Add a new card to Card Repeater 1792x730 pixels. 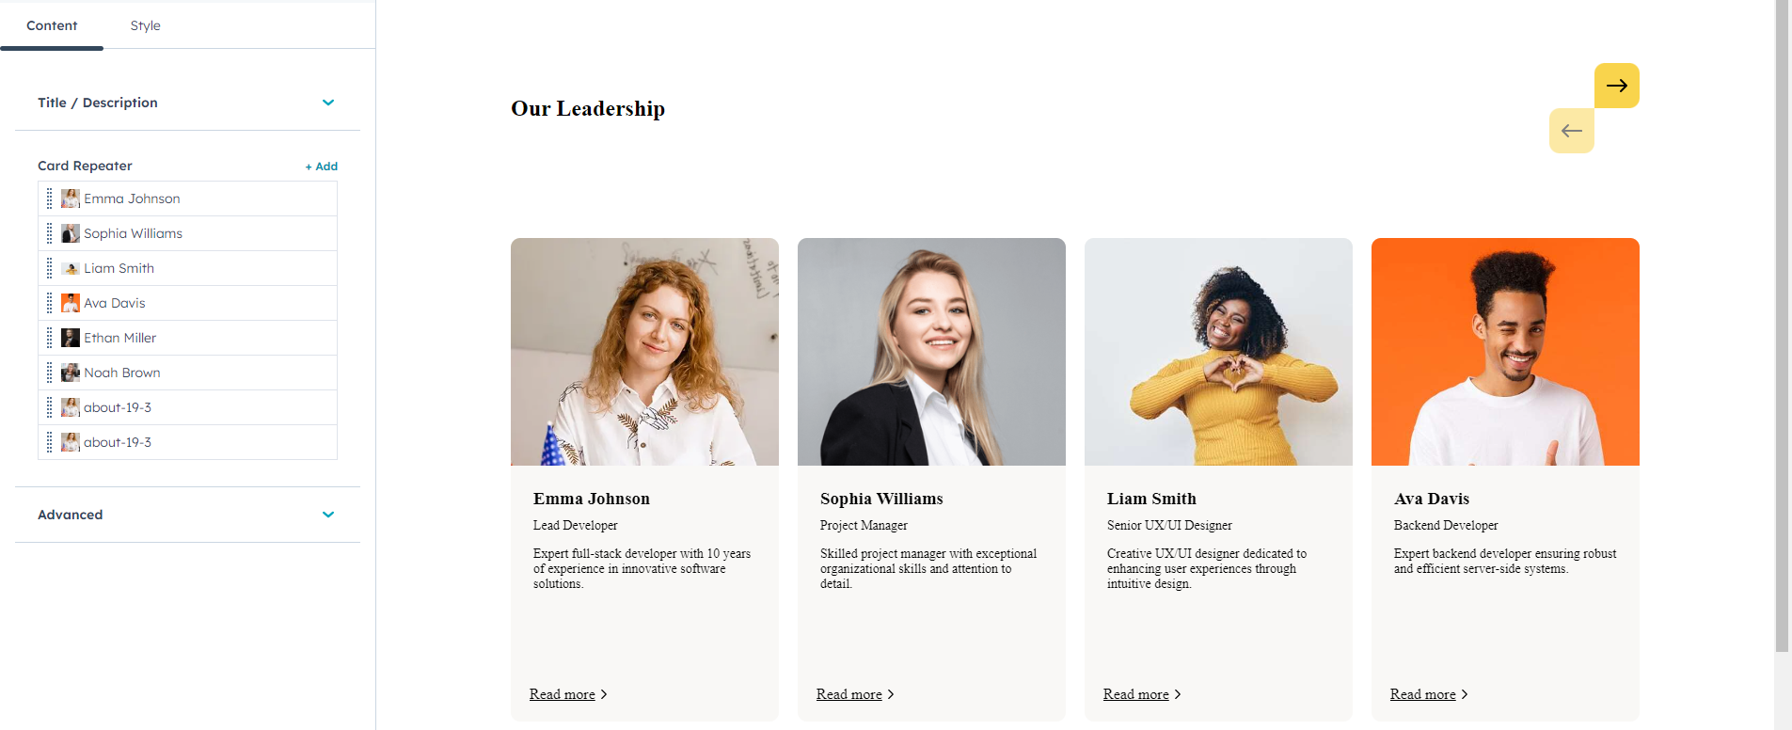321,167
